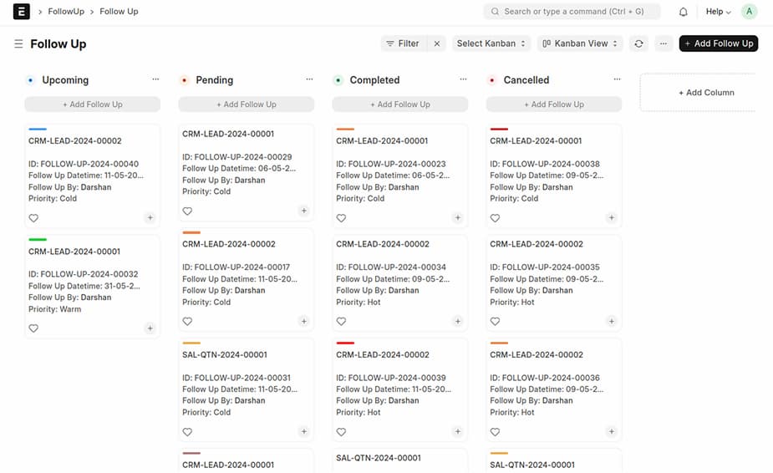The width and height of the screenshot is (773, 473).
Task: Click Priority: Warm on card 00032
Action: click(x=54, y=309)
